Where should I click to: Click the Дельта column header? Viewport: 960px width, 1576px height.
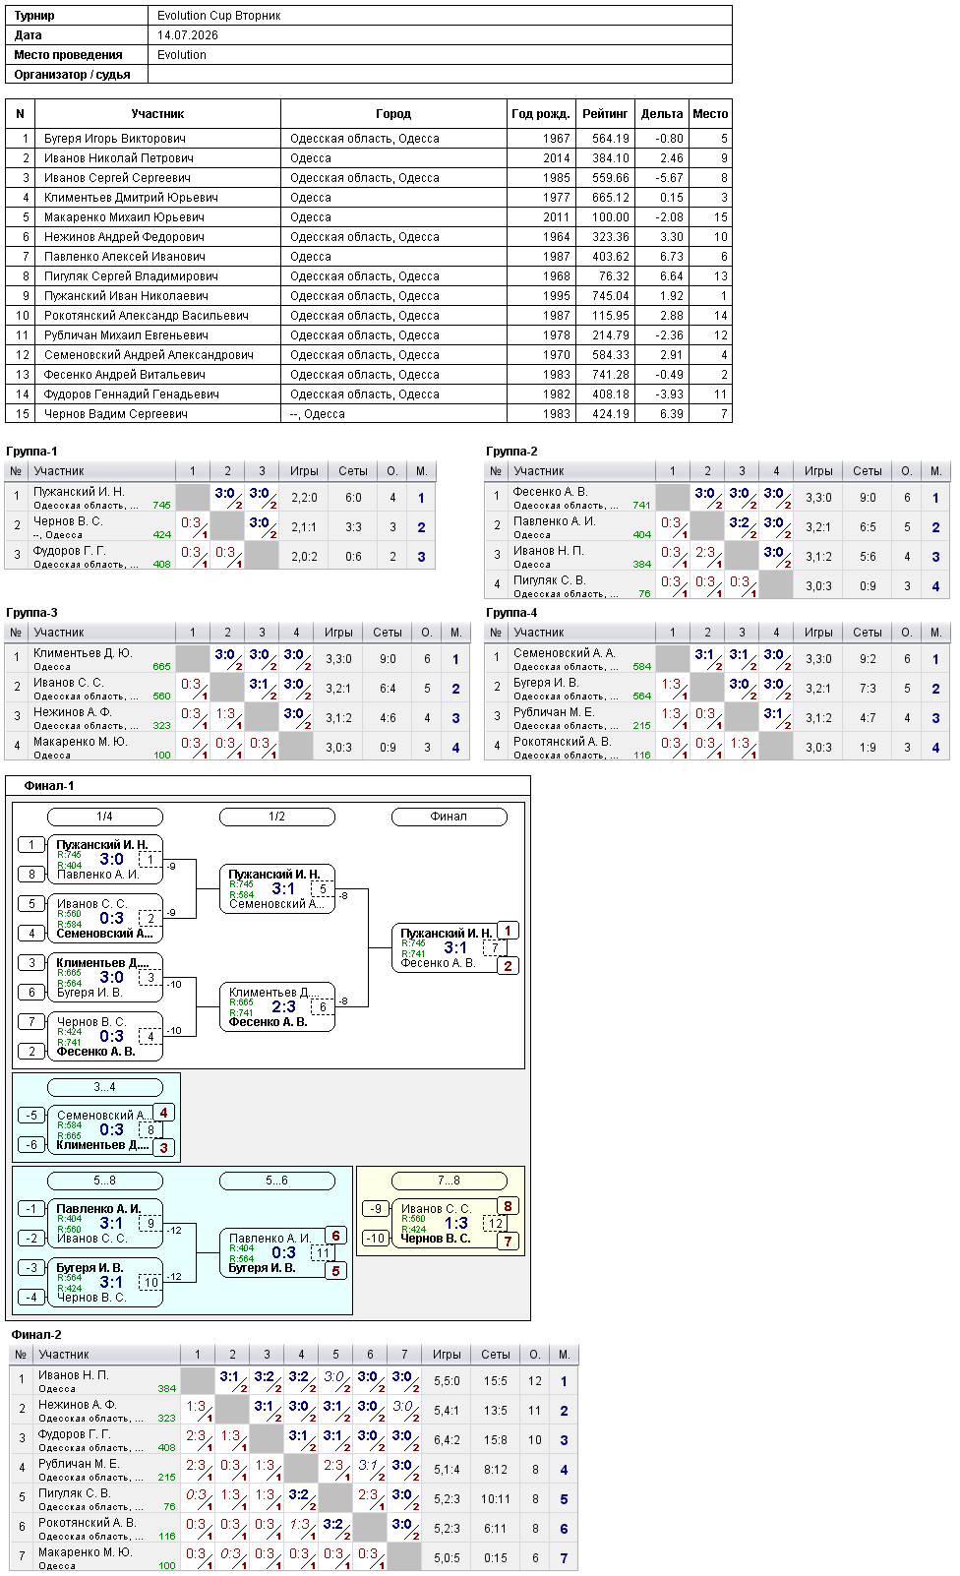(x=662, y=114)
